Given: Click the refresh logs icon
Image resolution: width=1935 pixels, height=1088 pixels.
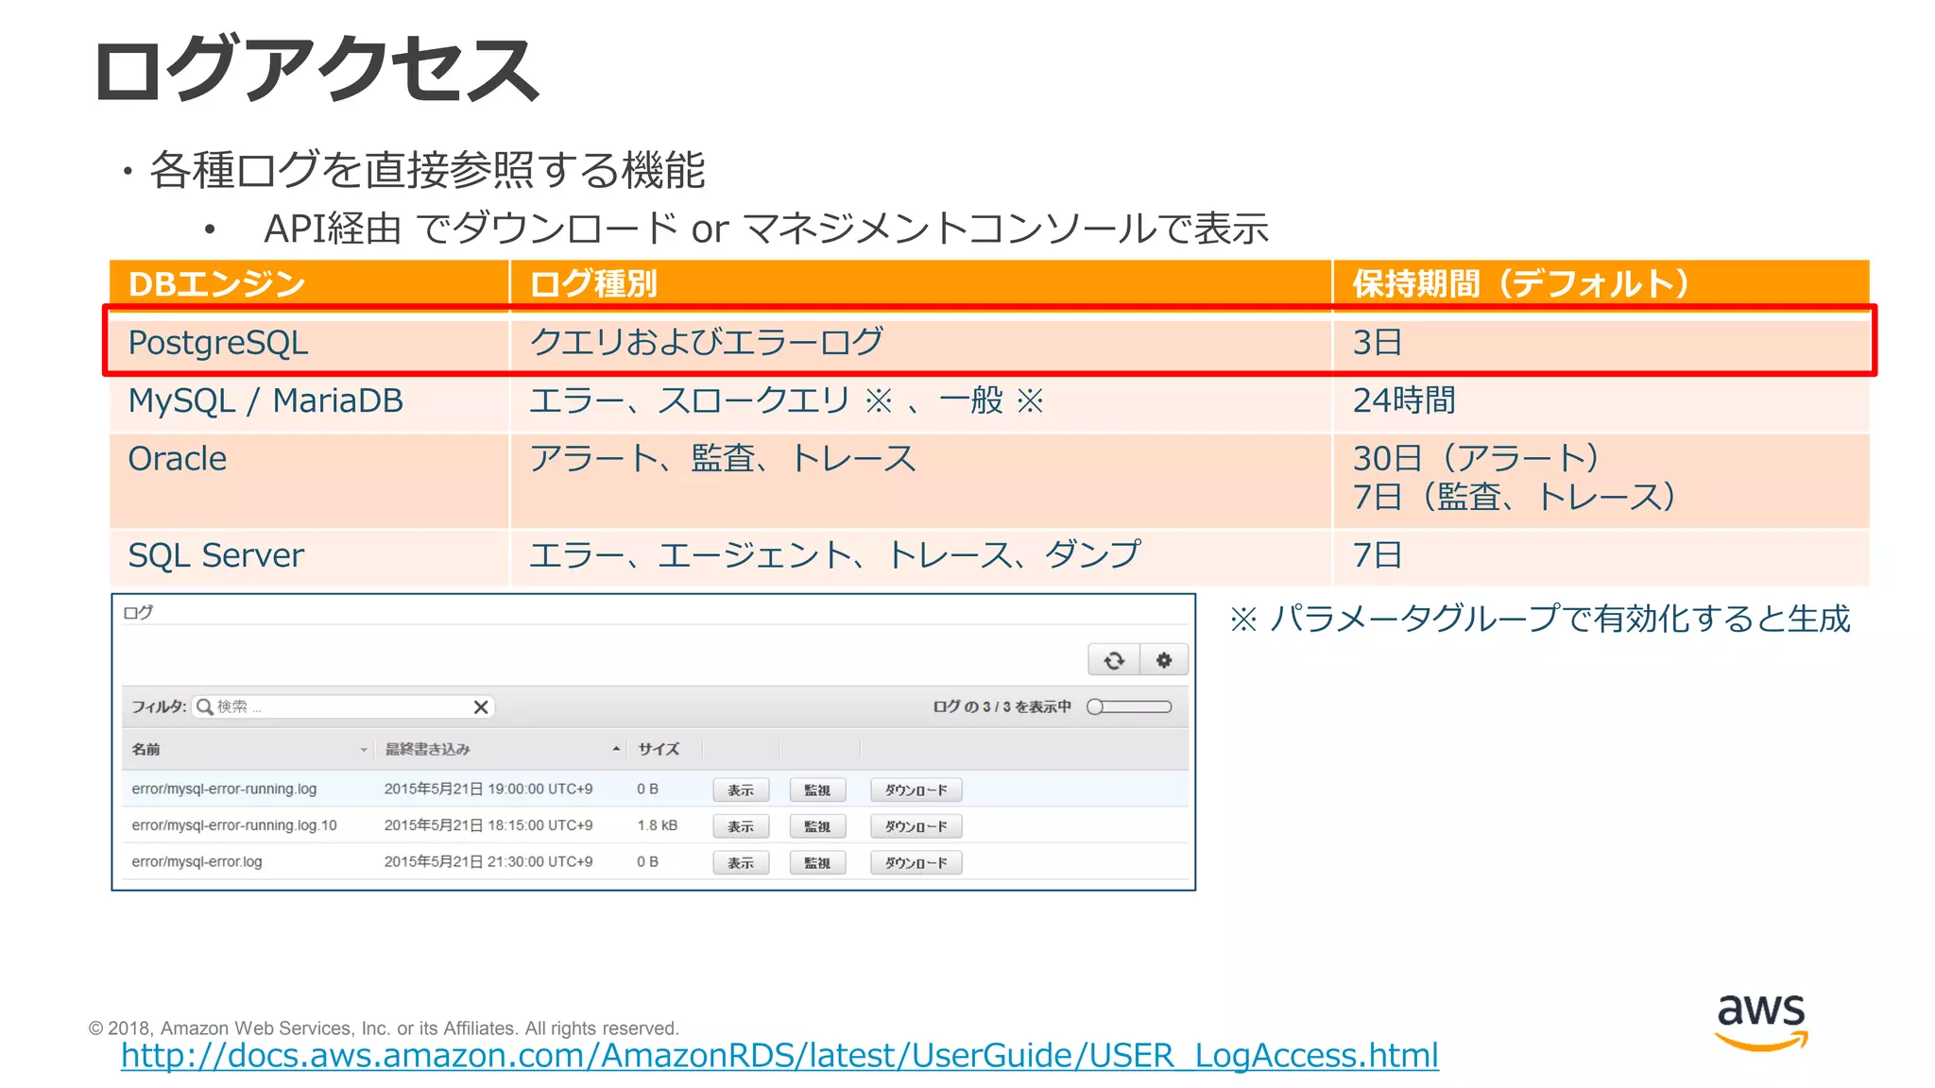Looking at the screenshot, I should click(x=1113, y=660).
